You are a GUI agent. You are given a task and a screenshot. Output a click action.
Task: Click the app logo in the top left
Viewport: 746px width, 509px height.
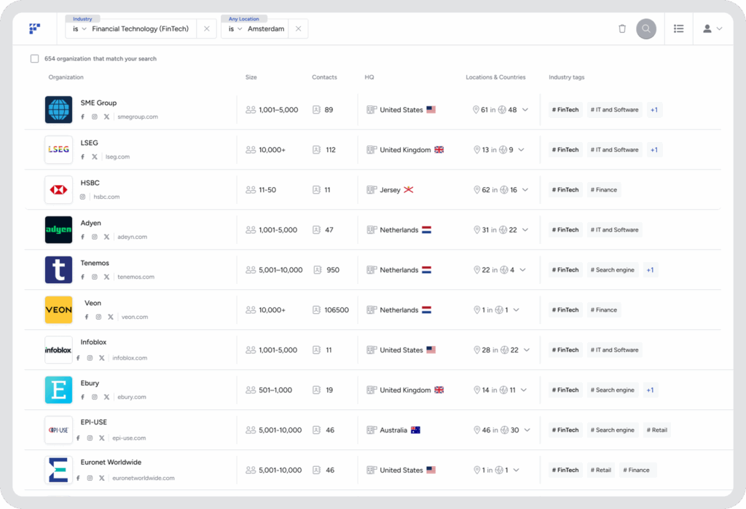tap(34, 29)
